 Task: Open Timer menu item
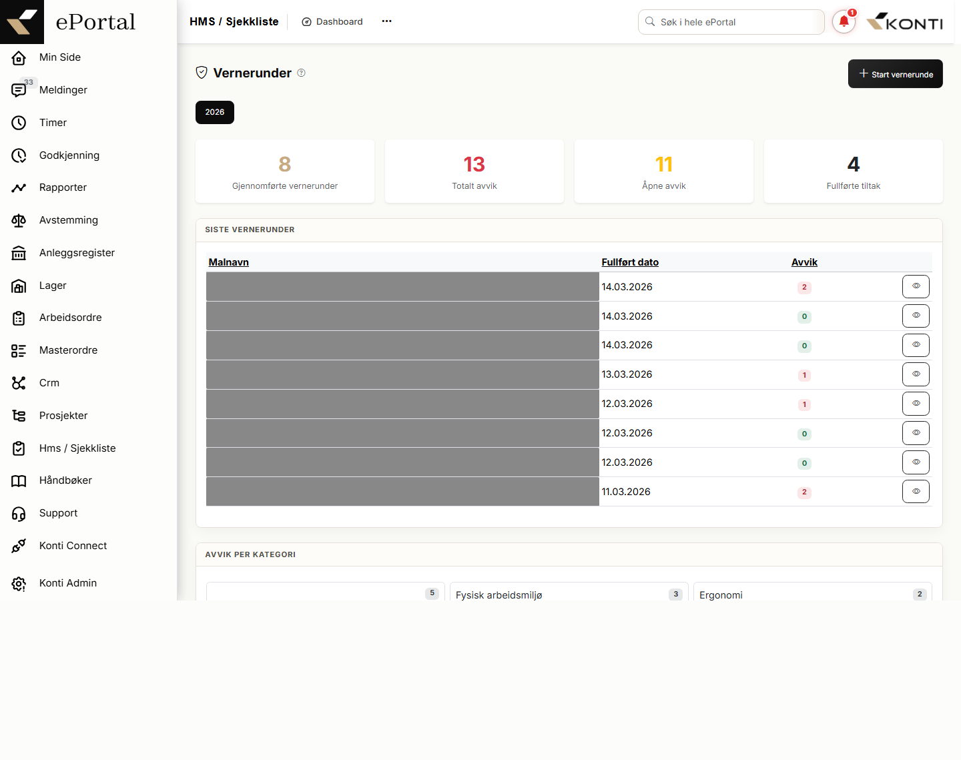tap(53, 123)
